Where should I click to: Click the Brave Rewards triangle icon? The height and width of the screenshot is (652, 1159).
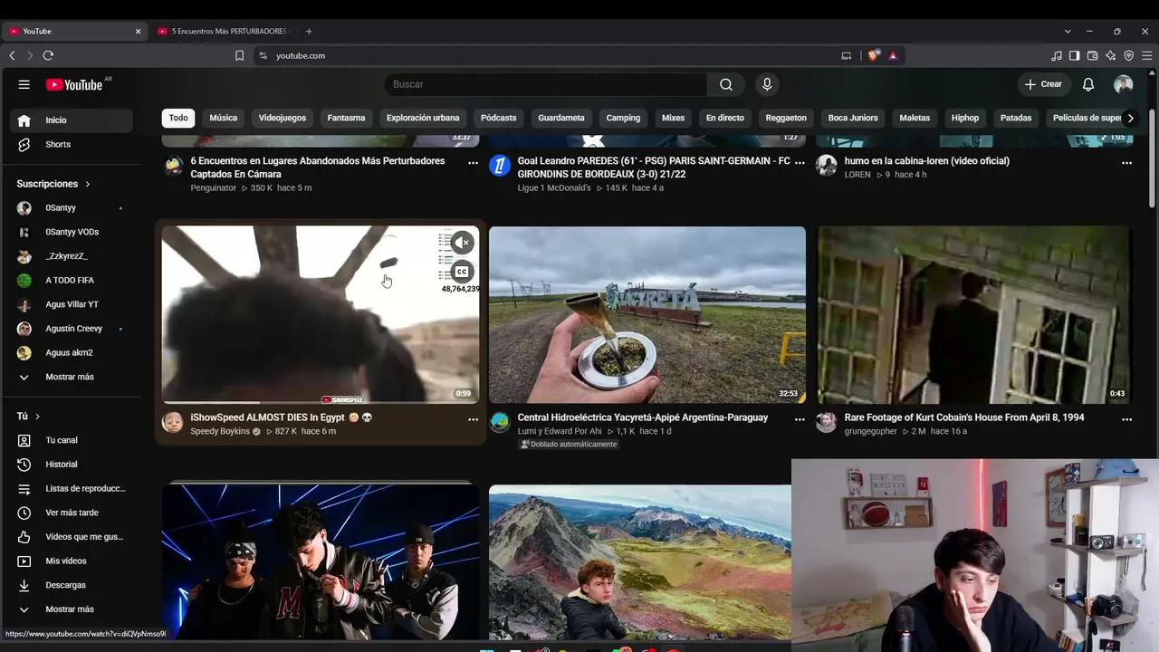click(893, 55)
